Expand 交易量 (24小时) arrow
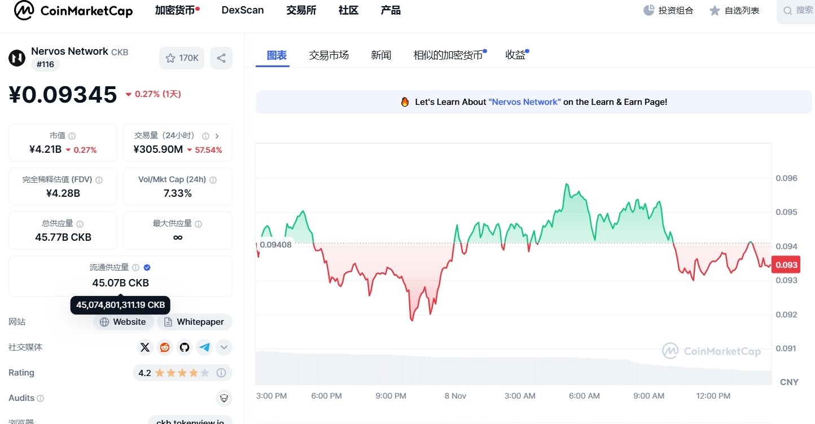 point(217,136)
